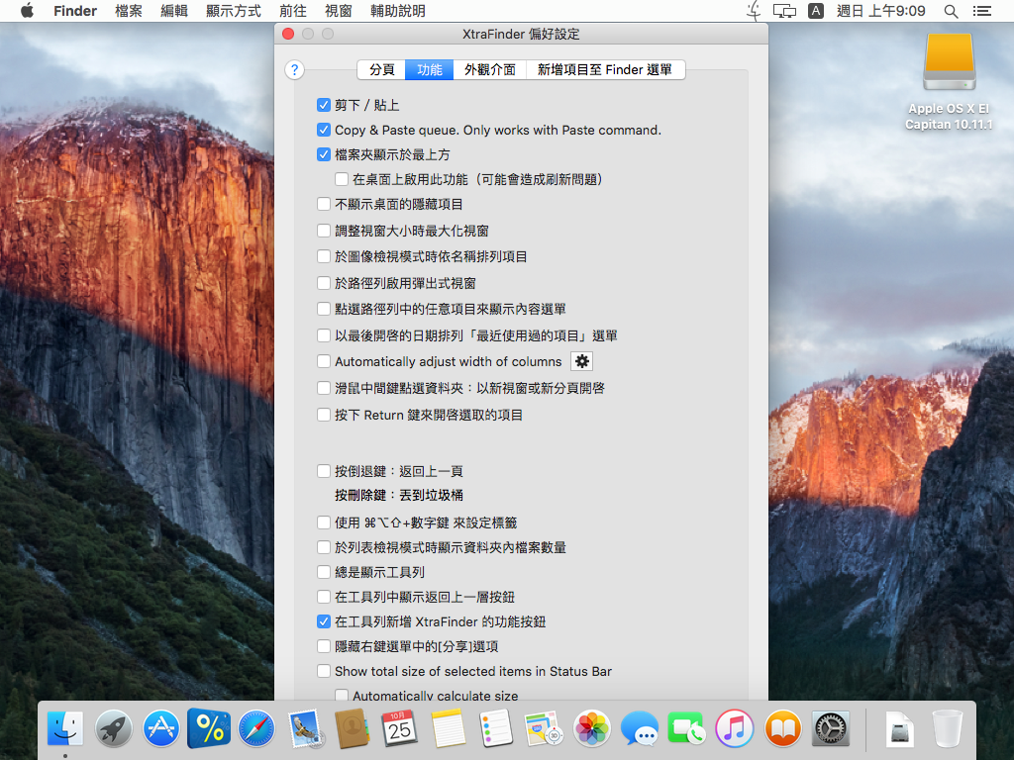Open the input source A icon
This screenshot has width=1014, height=760.
pyautogui.click(x=816, y=11)
